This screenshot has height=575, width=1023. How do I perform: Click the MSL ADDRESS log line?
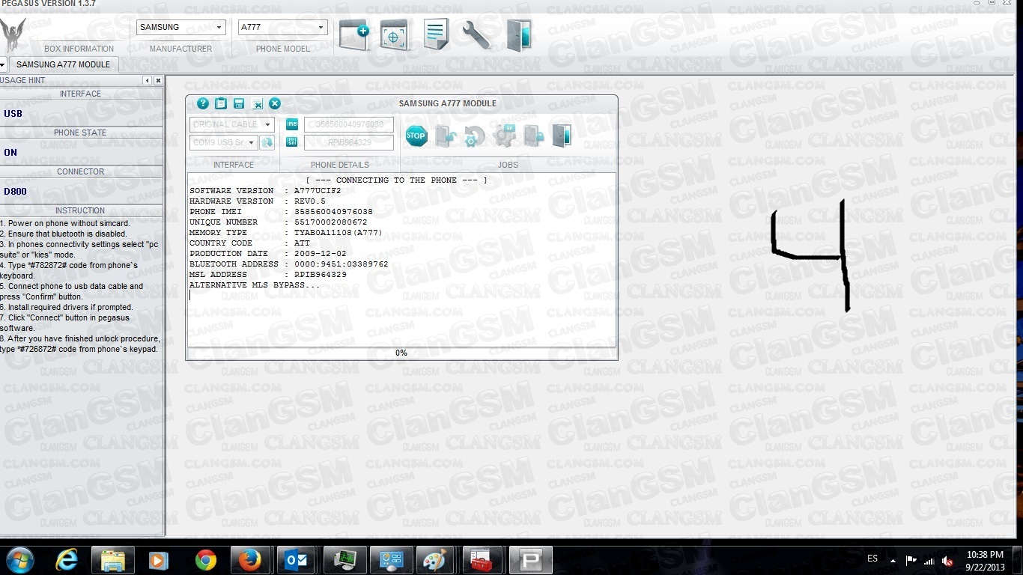pos(268,275)
